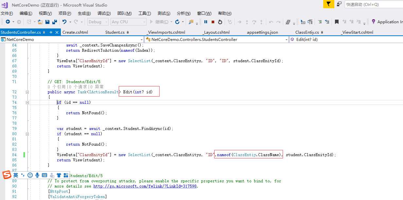Screen dimensions: 403x200
Task: Open the 项目(P) menu
Action: 65,13
